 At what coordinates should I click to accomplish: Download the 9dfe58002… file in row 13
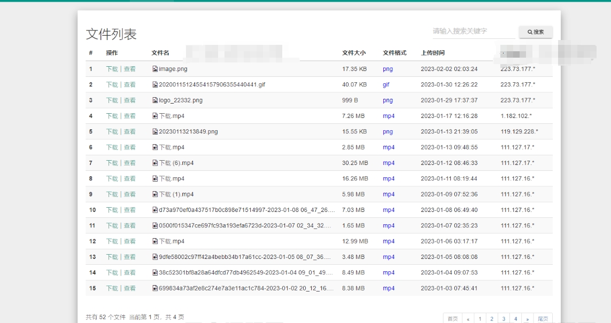pyautogui.click(x=112, y=257)
